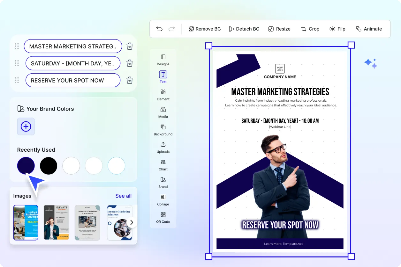Select the Flip tool
The image size is (401, 267).
337,29
